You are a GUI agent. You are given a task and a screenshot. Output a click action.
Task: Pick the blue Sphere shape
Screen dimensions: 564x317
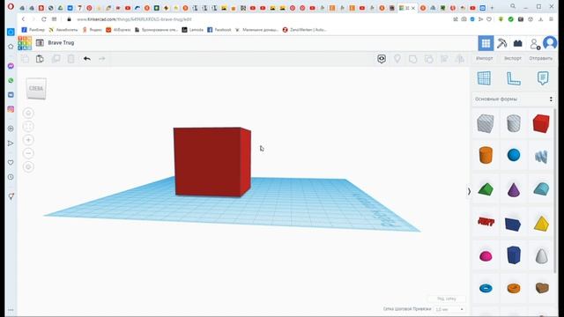click(x=514, y=155)
